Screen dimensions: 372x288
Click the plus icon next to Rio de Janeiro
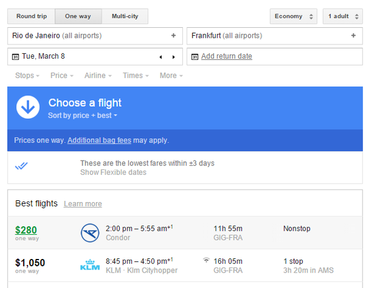[x=174, y=36]
